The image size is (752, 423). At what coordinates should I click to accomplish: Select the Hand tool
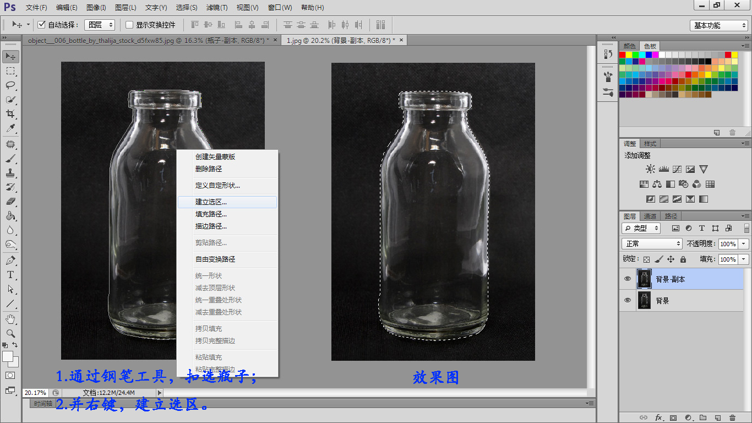tap(10, 319)
